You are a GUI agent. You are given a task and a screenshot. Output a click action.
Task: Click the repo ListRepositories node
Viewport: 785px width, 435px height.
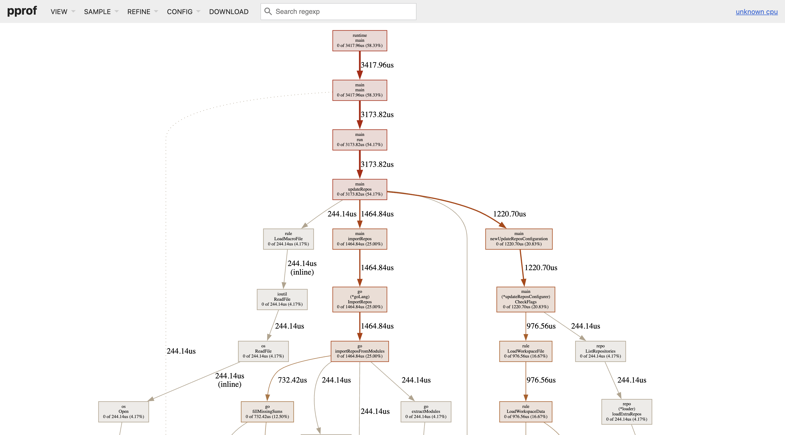coord(600,351)
